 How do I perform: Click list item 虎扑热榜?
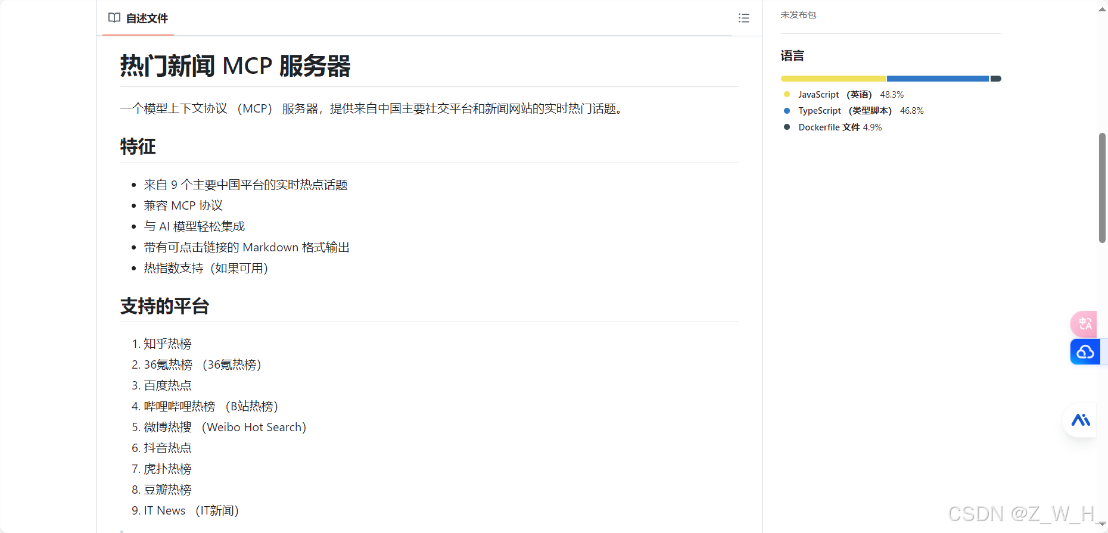[167, 469]
